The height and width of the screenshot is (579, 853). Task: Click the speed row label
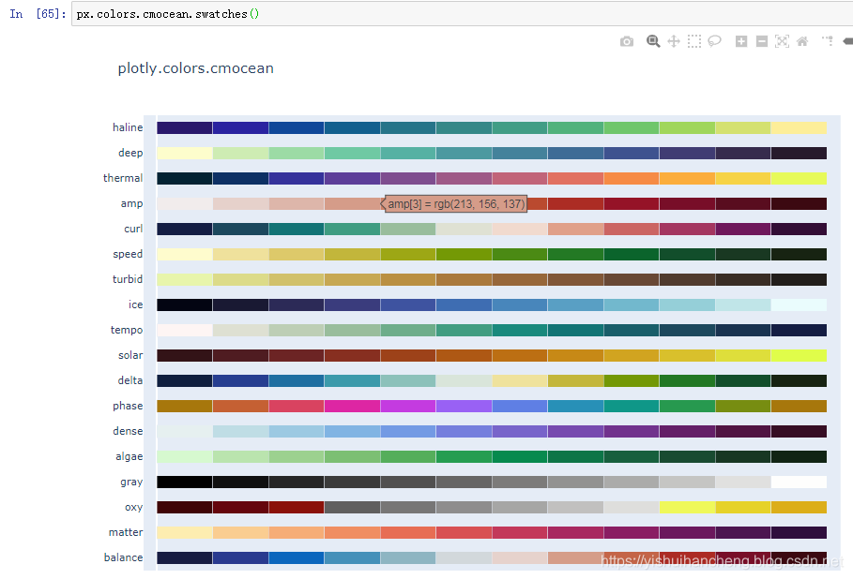[x=128, y=254]
